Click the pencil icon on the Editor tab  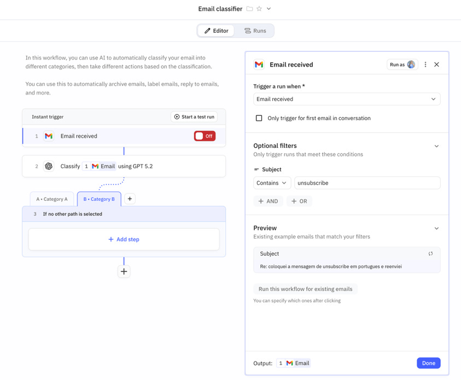pos(208,31)
